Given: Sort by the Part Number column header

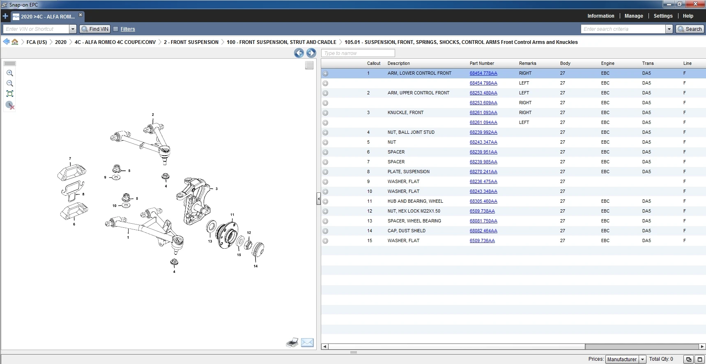Looking at the screenshot, I should point(482,63).
